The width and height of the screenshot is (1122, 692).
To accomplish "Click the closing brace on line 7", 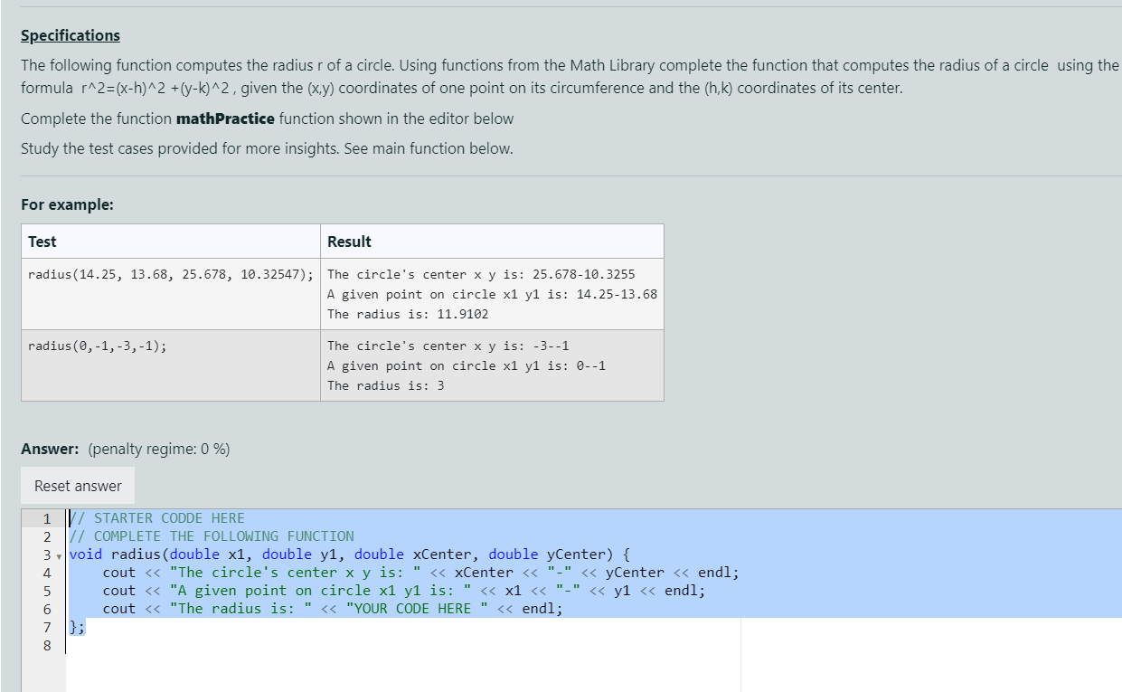I will click(72, 626).
